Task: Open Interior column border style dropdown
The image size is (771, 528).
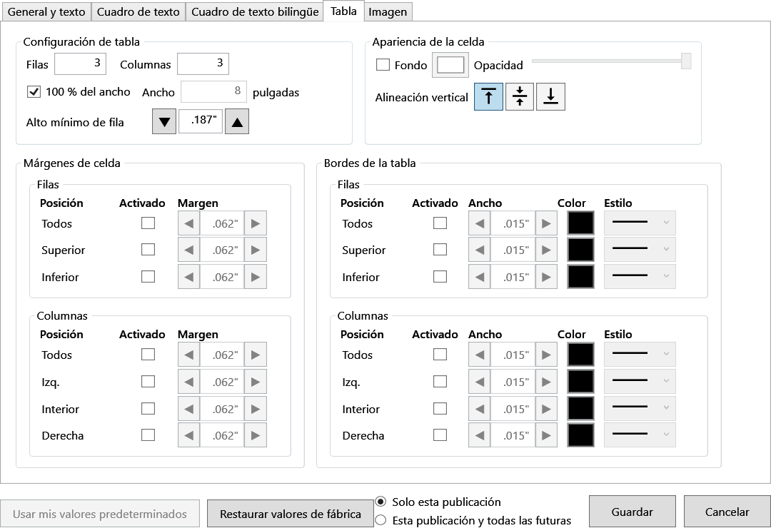Action: [640, 409]
